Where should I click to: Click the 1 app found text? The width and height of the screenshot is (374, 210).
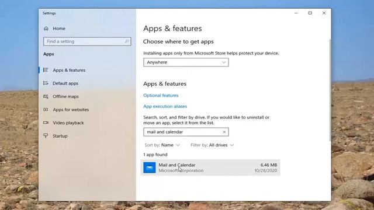[x=155, y=155]
